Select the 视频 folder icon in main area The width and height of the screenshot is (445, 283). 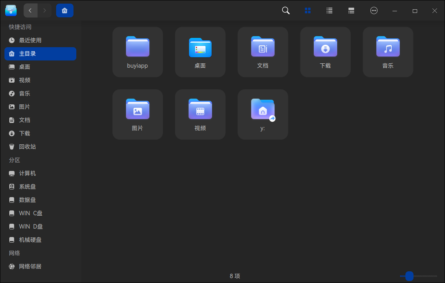(x=200, y=114)
